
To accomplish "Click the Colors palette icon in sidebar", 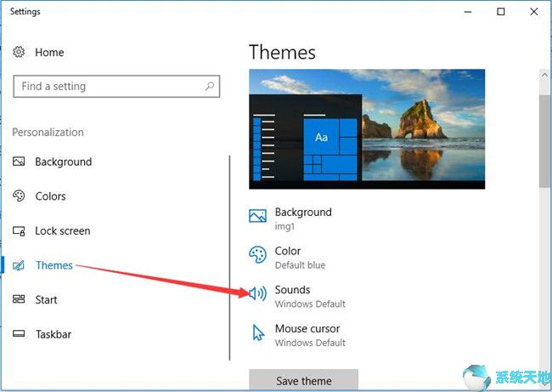I will (x=19, y=196).
